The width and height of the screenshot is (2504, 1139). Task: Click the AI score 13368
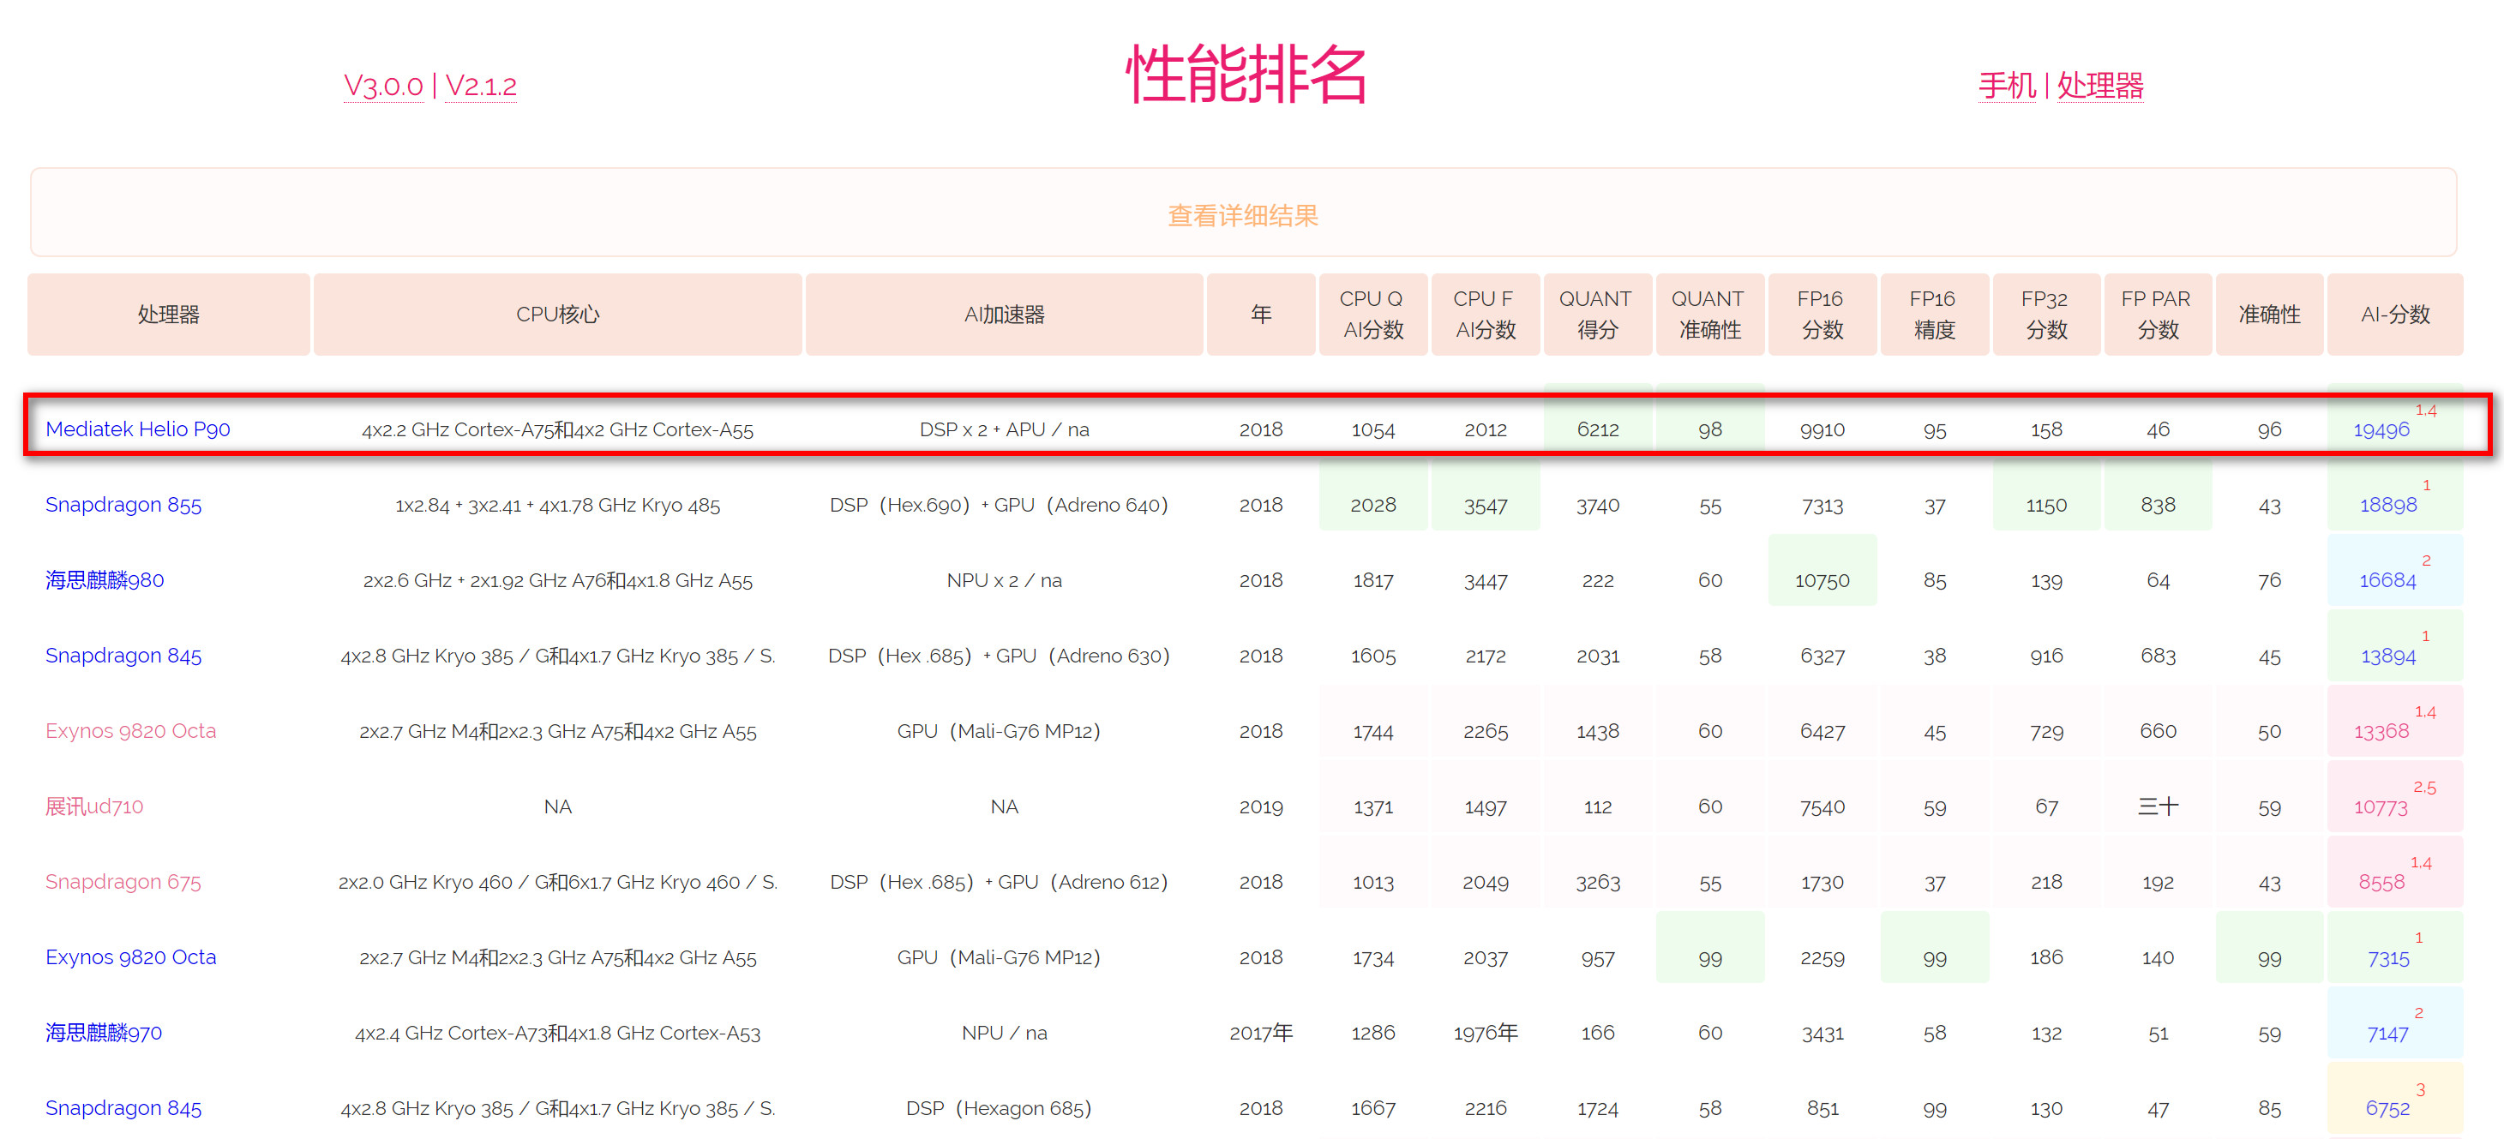(x=2381, y=731)
